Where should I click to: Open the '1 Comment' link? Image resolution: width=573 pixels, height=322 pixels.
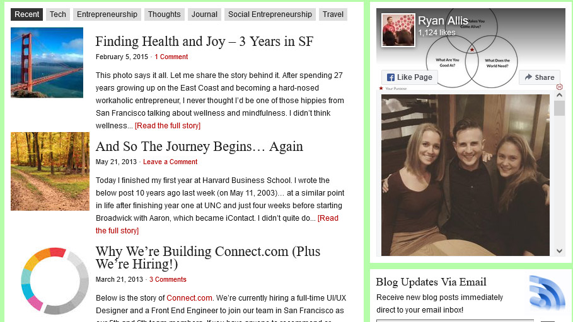tap(171, 57)
